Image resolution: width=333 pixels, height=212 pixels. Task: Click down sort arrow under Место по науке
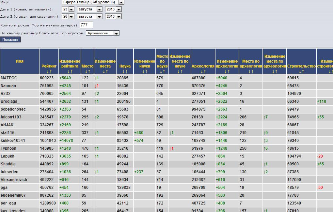click(161, 71)
